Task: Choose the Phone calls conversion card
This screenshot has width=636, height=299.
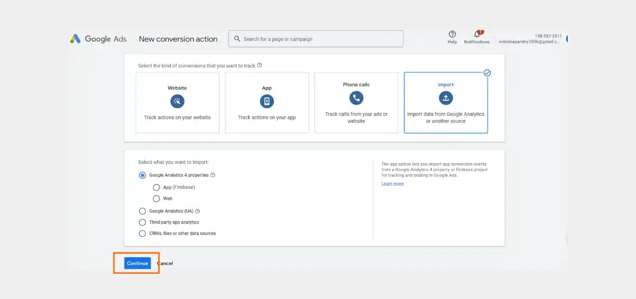Action: tap(356, 102)
